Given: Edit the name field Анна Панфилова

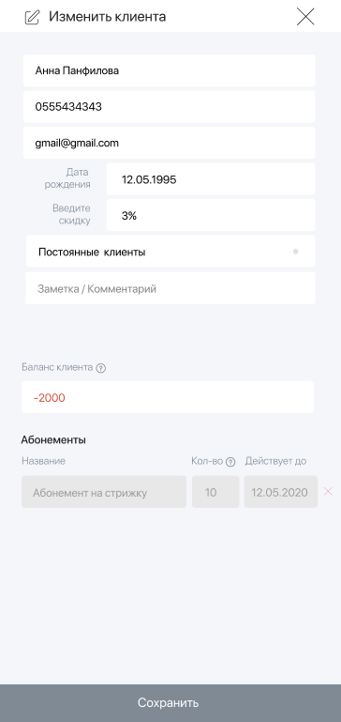Looking at the screenshot, I should (x=170, y=70).
